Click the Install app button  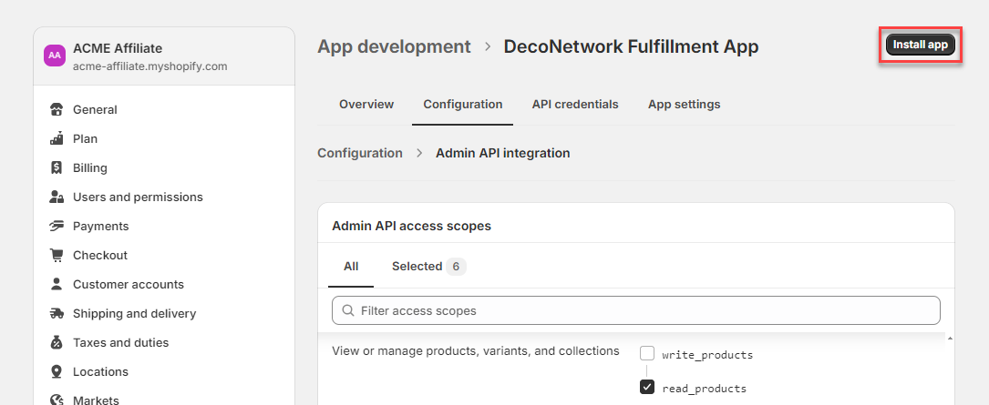click(921, 45)
